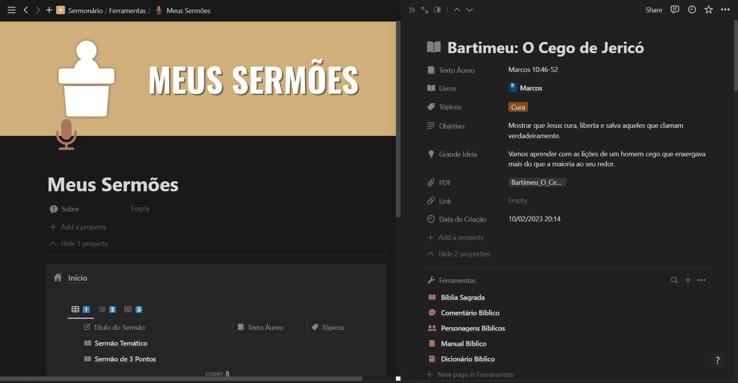Fill the empty Sobre property value
Image resolution: width=738 pixels, height=383 pixels.
click(x=140, y=209)
